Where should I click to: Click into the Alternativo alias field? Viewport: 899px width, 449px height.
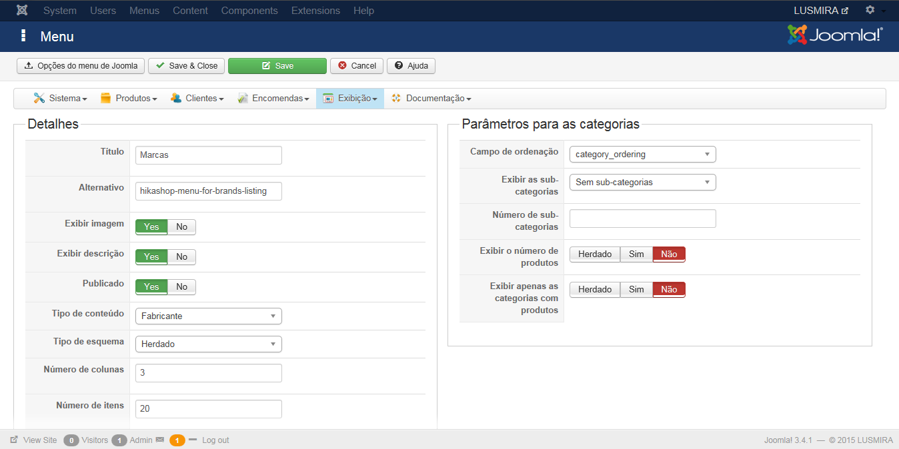tap(209, 191)
